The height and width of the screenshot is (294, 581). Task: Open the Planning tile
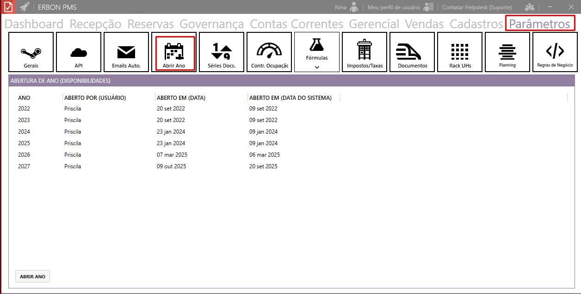click(507, 52)
